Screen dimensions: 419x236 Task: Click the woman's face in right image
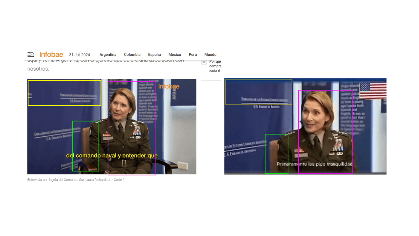pos(314,115)
